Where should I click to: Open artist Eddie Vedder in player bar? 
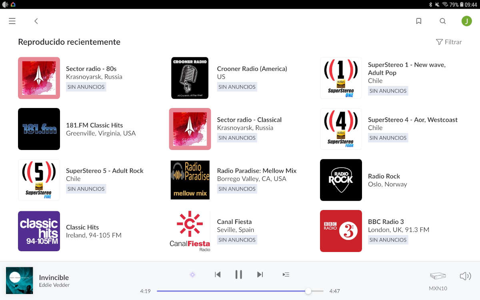coord(54,285)
